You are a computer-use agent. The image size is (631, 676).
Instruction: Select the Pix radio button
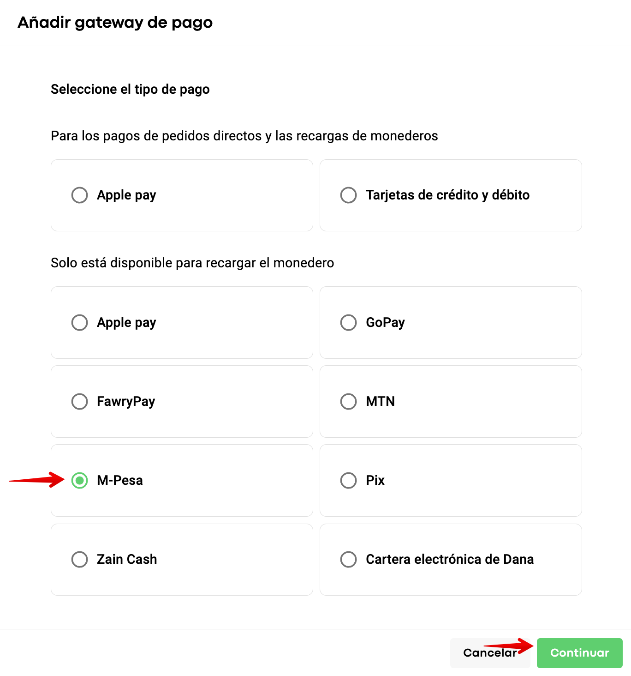[349, 480]
